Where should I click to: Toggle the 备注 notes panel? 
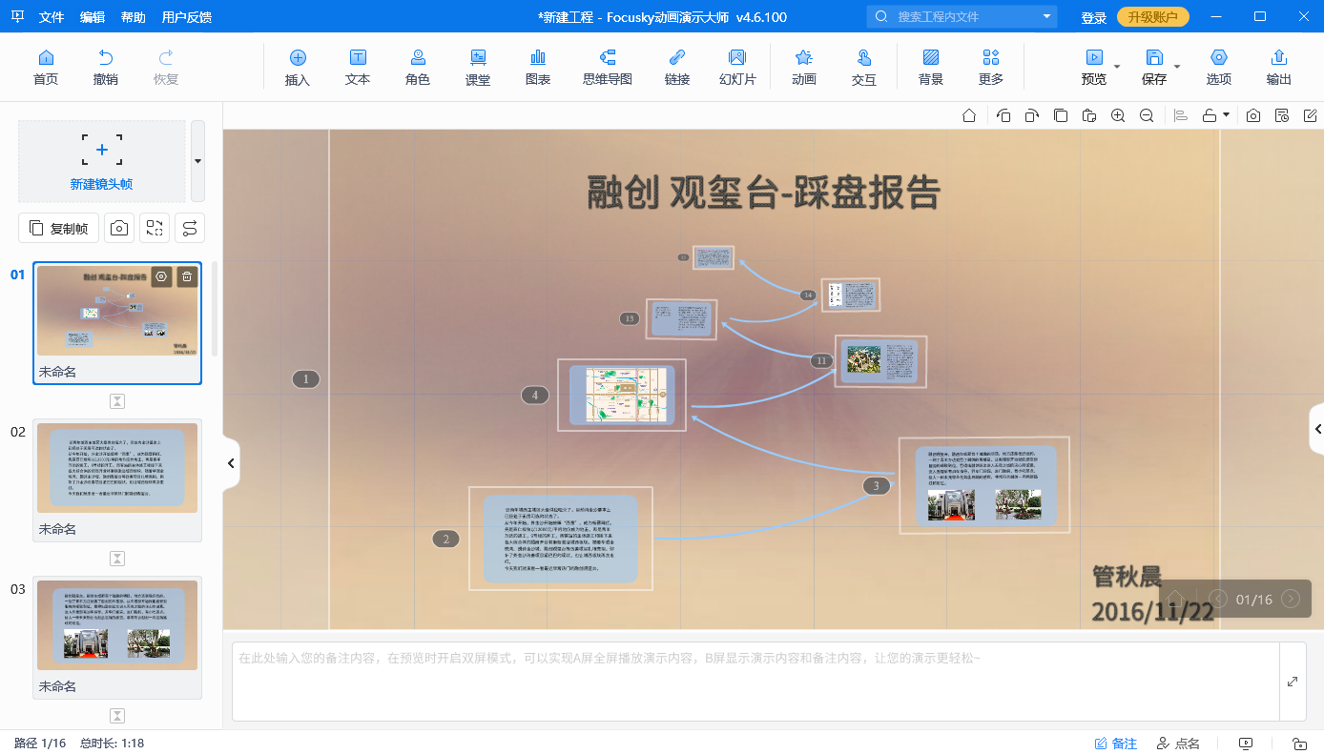(1115, 744)
